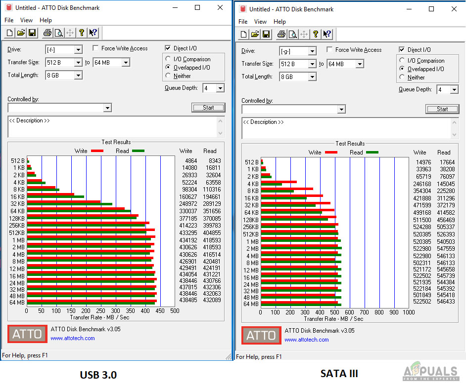Screen dimensions: 466x386
Task: Open 512 B transfer size dropdown, left window
Action: tap(78, 63)
